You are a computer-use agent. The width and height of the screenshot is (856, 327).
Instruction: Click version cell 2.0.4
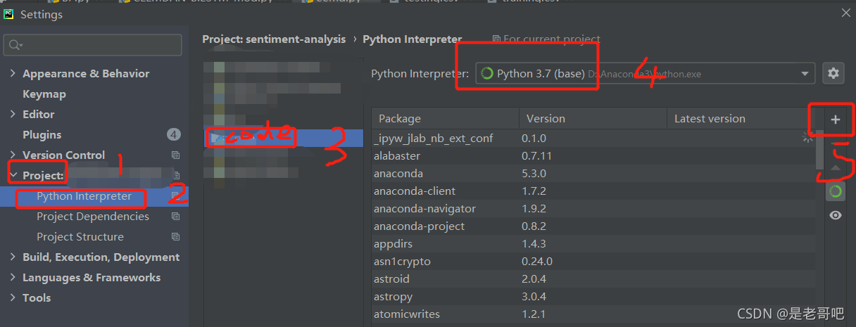534,279
